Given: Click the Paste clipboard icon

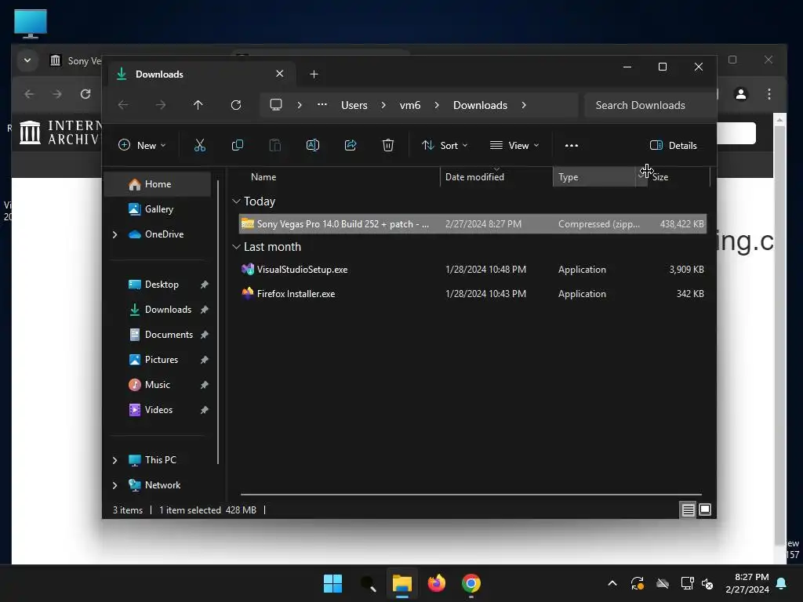Looking at the screenshot, I should pyautogui.click(x=275, y=145).
